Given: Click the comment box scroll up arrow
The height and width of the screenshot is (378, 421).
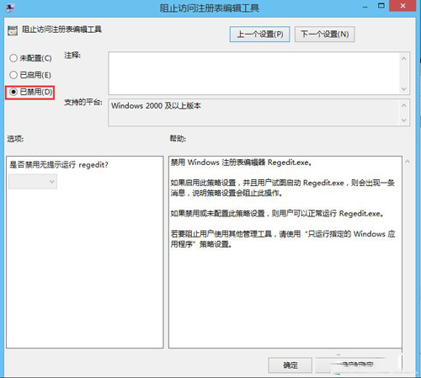Looking at the screenshot, I should tap(403, 58).
